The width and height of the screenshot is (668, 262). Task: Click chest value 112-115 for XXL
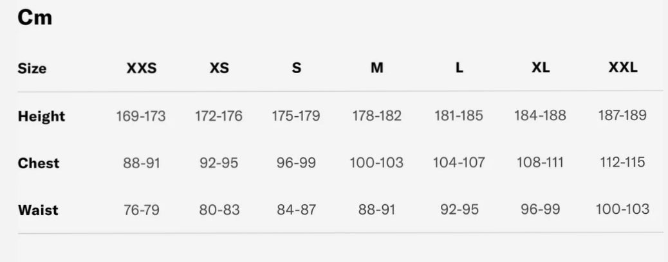click(x=623, y=162)
